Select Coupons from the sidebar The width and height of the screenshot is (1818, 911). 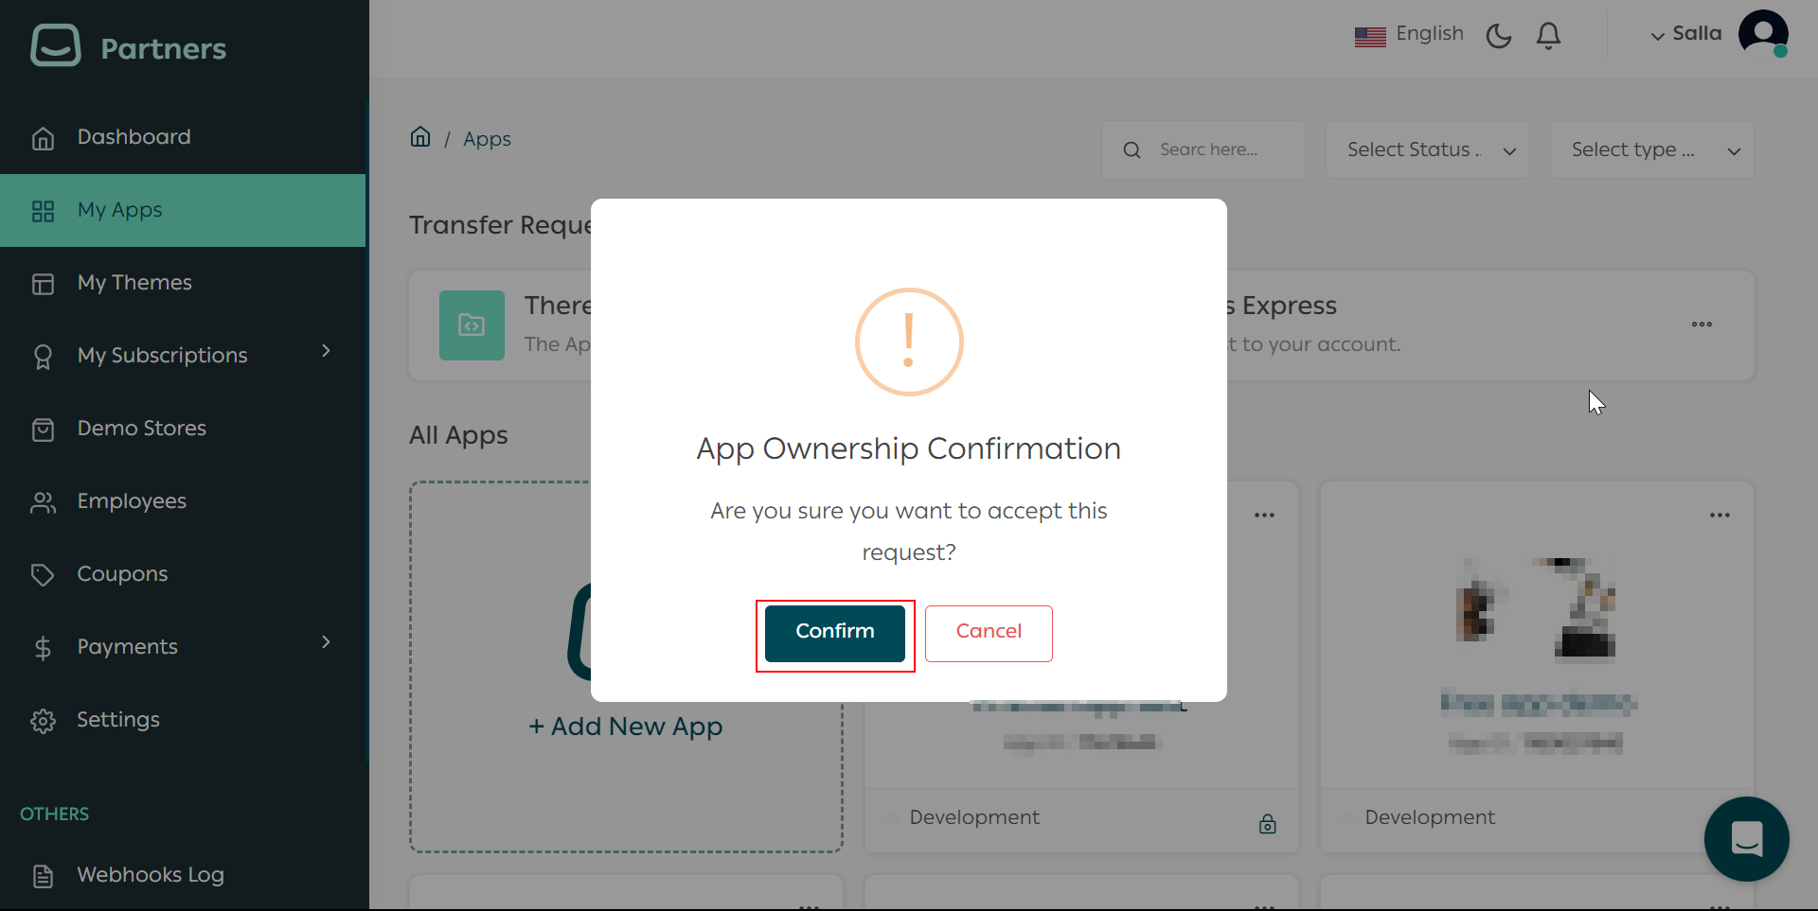(x=122, y=573)
